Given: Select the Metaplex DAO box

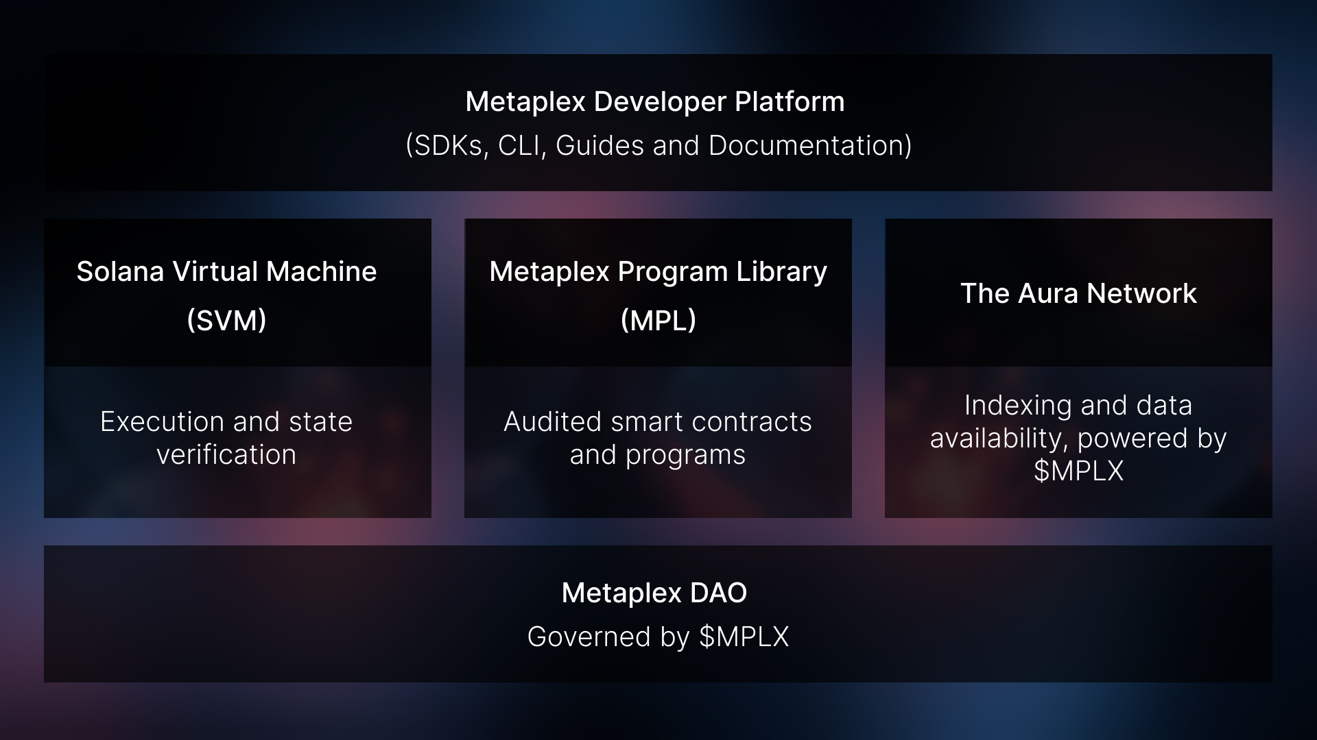Looking at the screenshot, I should (x=655, y=613).
